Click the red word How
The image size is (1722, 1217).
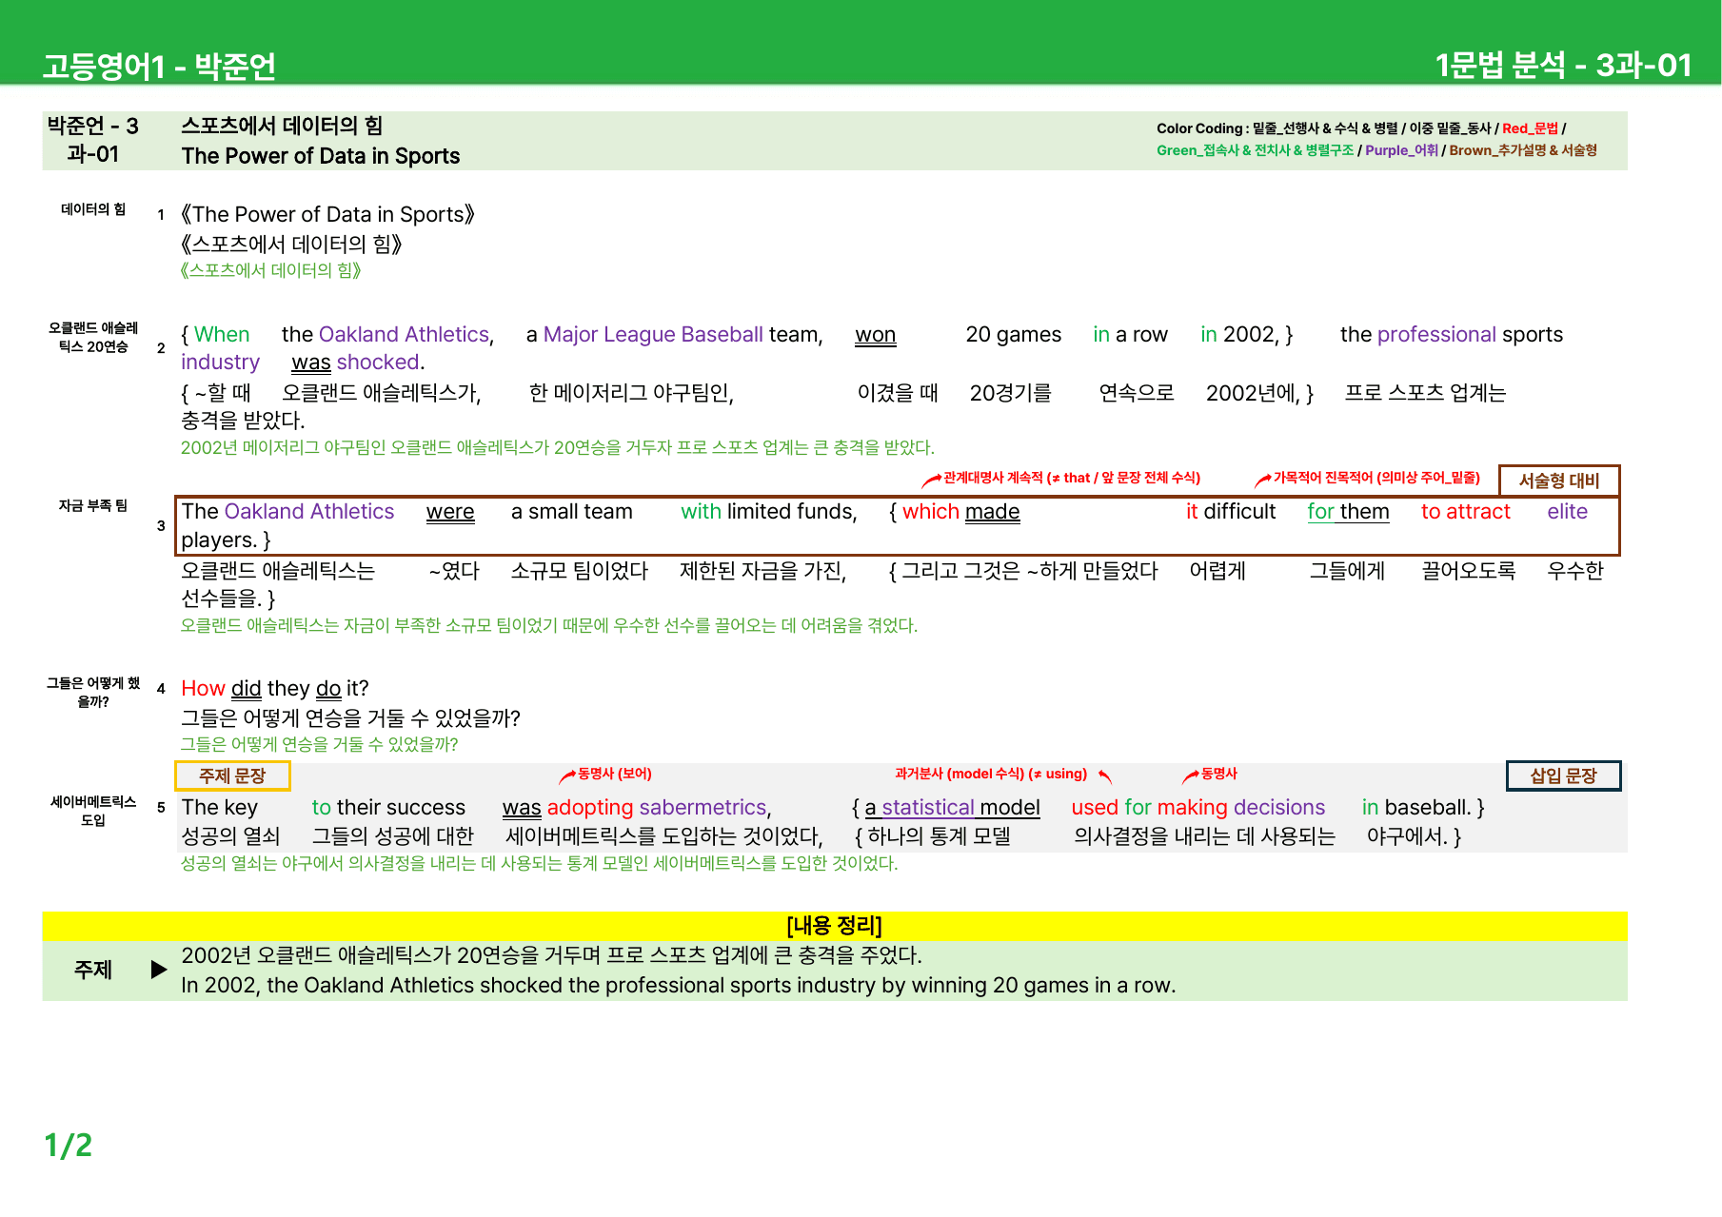203,689
